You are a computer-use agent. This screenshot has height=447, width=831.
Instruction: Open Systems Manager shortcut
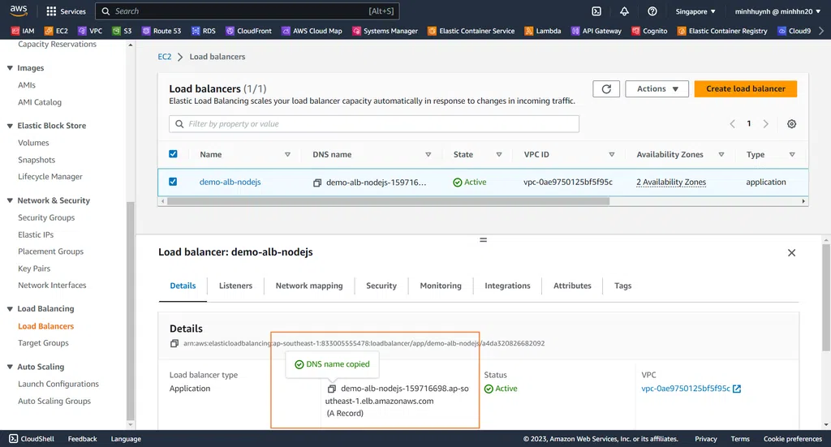coord(385,31)
